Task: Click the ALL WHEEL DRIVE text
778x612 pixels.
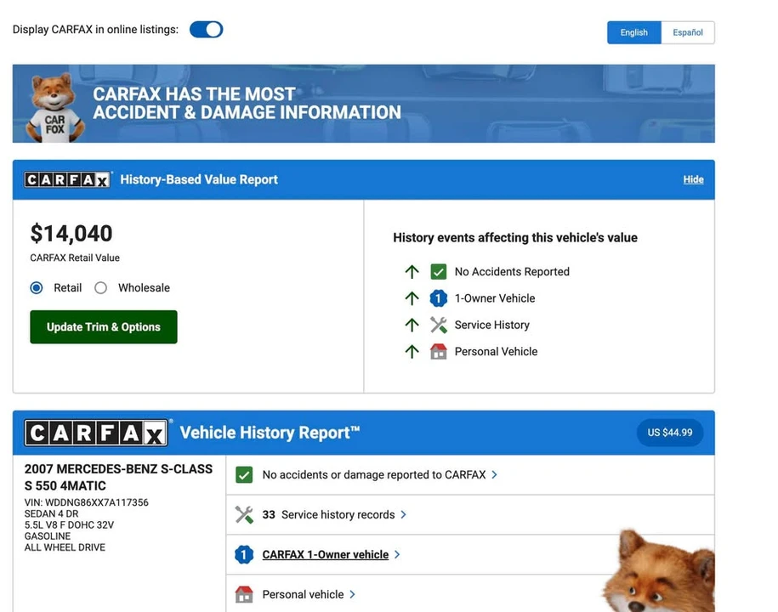Action: (65, 547)
